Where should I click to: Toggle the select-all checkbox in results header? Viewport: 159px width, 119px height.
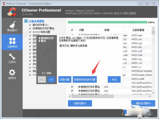click(x=72, y=30)
